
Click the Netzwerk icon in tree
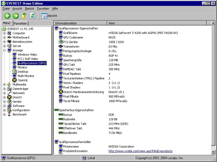(x=9, y=93)
